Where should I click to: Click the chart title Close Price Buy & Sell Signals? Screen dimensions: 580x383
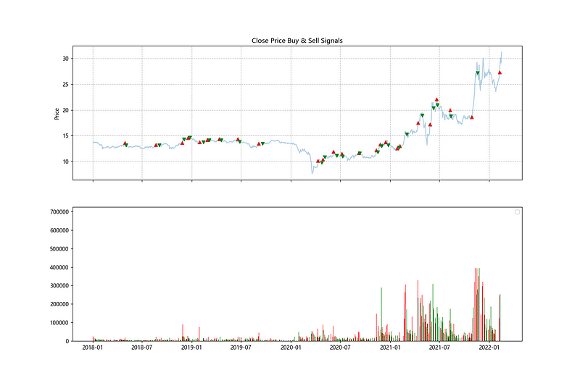297,41
